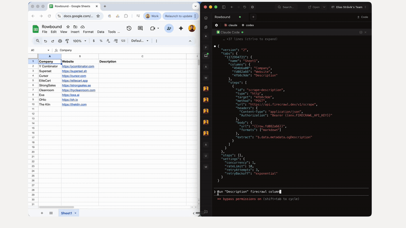Viewport: 406px width, 228px height.
Task: Click the Share people icon in Sheets
Action: pyautogui.click(x=169, y=28)
